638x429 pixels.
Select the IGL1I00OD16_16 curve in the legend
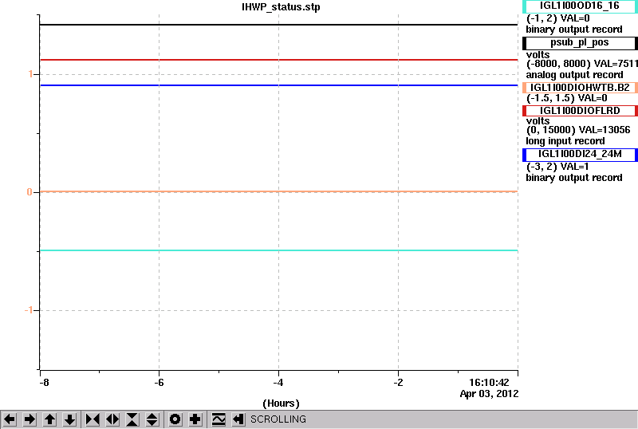580,6
